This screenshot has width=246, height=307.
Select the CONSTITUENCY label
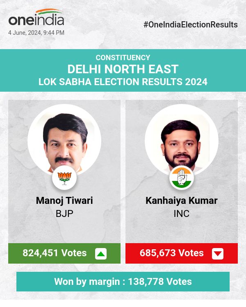[123, 58]
